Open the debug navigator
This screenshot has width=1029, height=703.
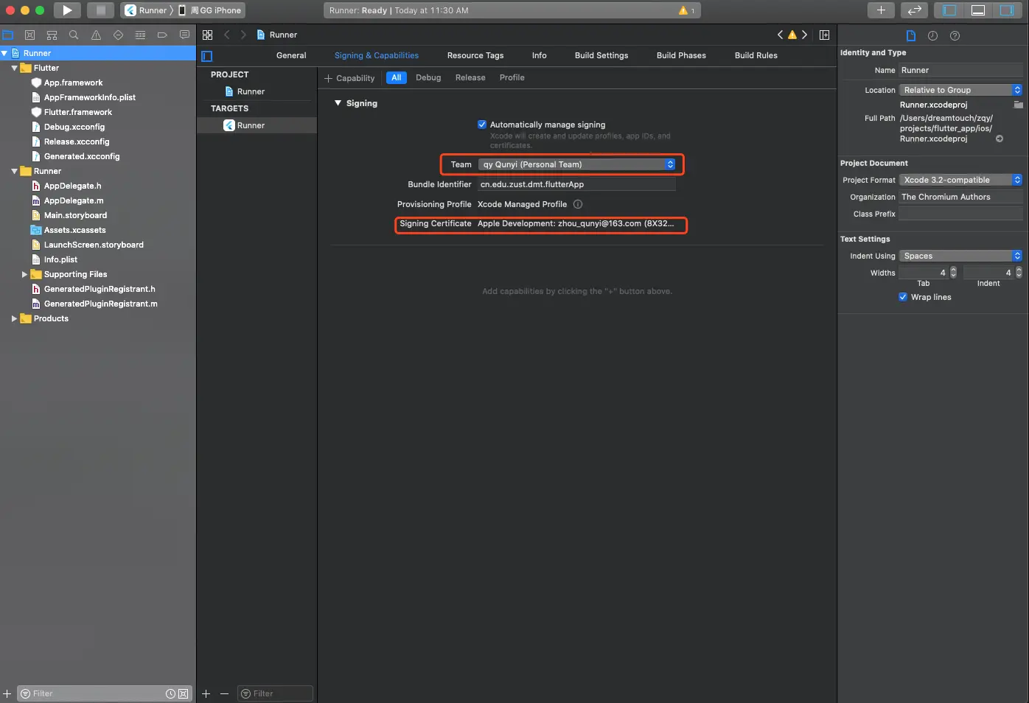pos(140,35)
